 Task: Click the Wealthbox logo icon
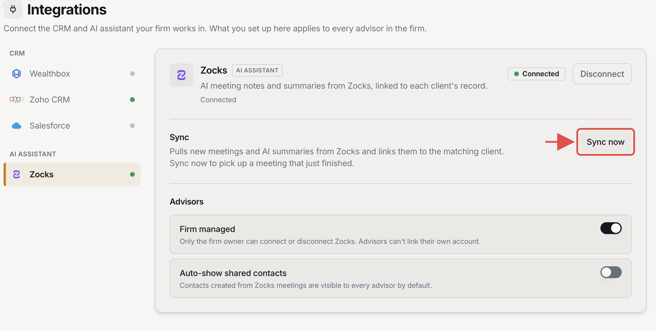(x=17, y=74)
